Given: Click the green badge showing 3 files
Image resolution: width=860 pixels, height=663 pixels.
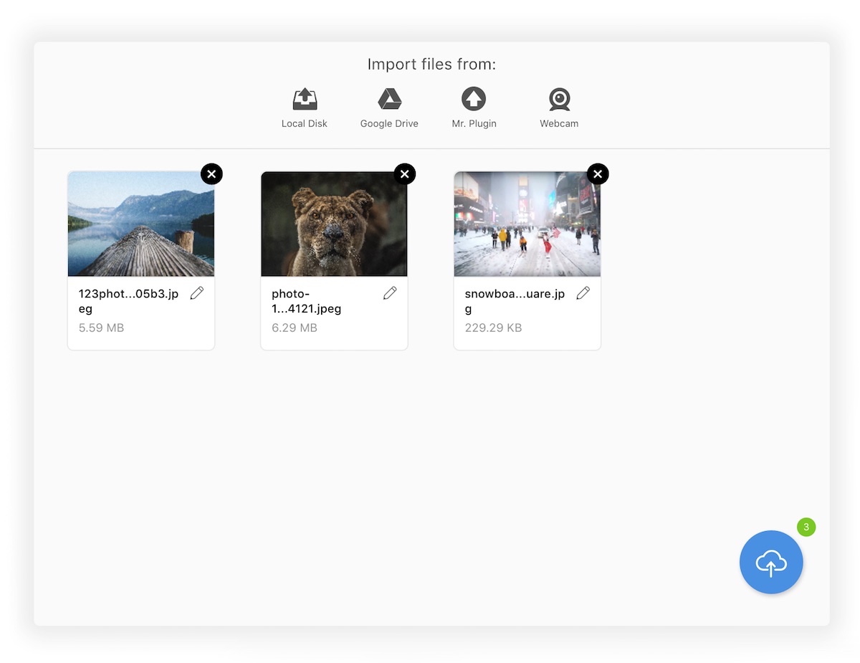Looking at the screenshot, I should pyautogui.click(x=806, y=527).
